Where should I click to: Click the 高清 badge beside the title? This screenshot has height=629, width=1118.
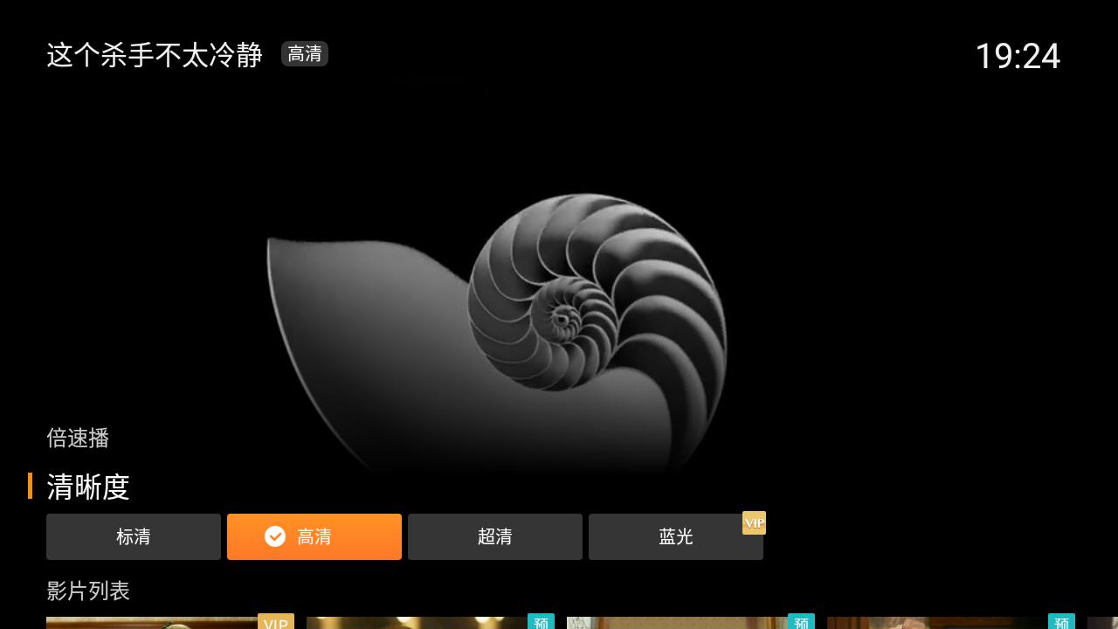click(x=305, y=54)
